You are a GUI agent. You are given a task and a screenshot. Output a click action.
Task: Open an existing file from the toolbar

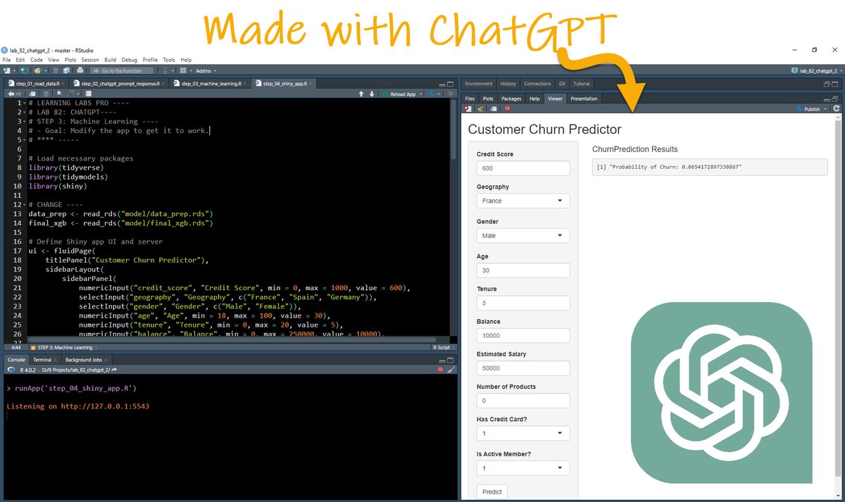point(37,70)
